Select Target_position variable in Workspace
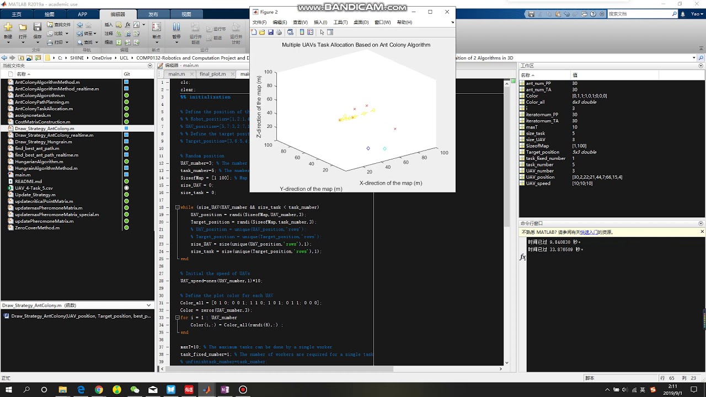 coord(543,152)
